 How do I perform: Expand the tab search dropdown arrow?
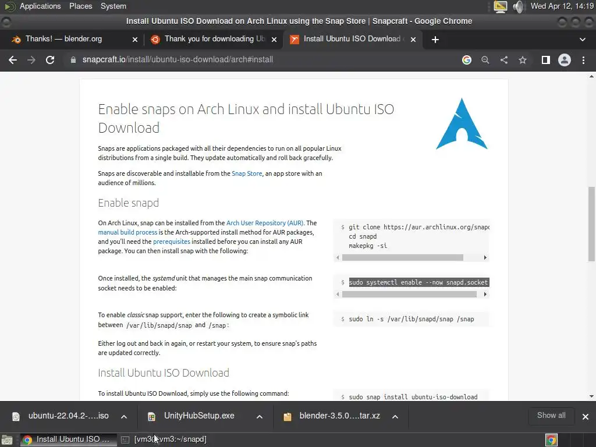582,40
